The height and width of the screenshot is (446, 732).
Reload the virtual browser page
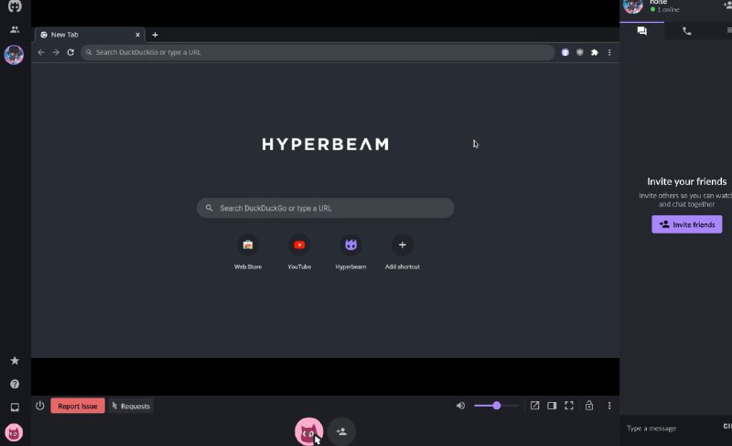point(70,52)
